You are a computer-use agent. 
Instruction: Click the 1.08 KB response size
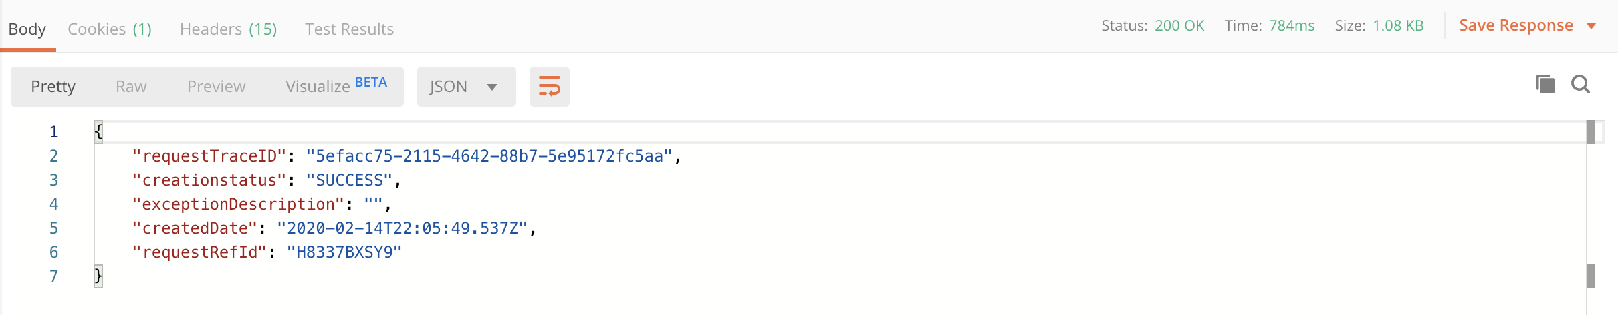click(1398, 26)
